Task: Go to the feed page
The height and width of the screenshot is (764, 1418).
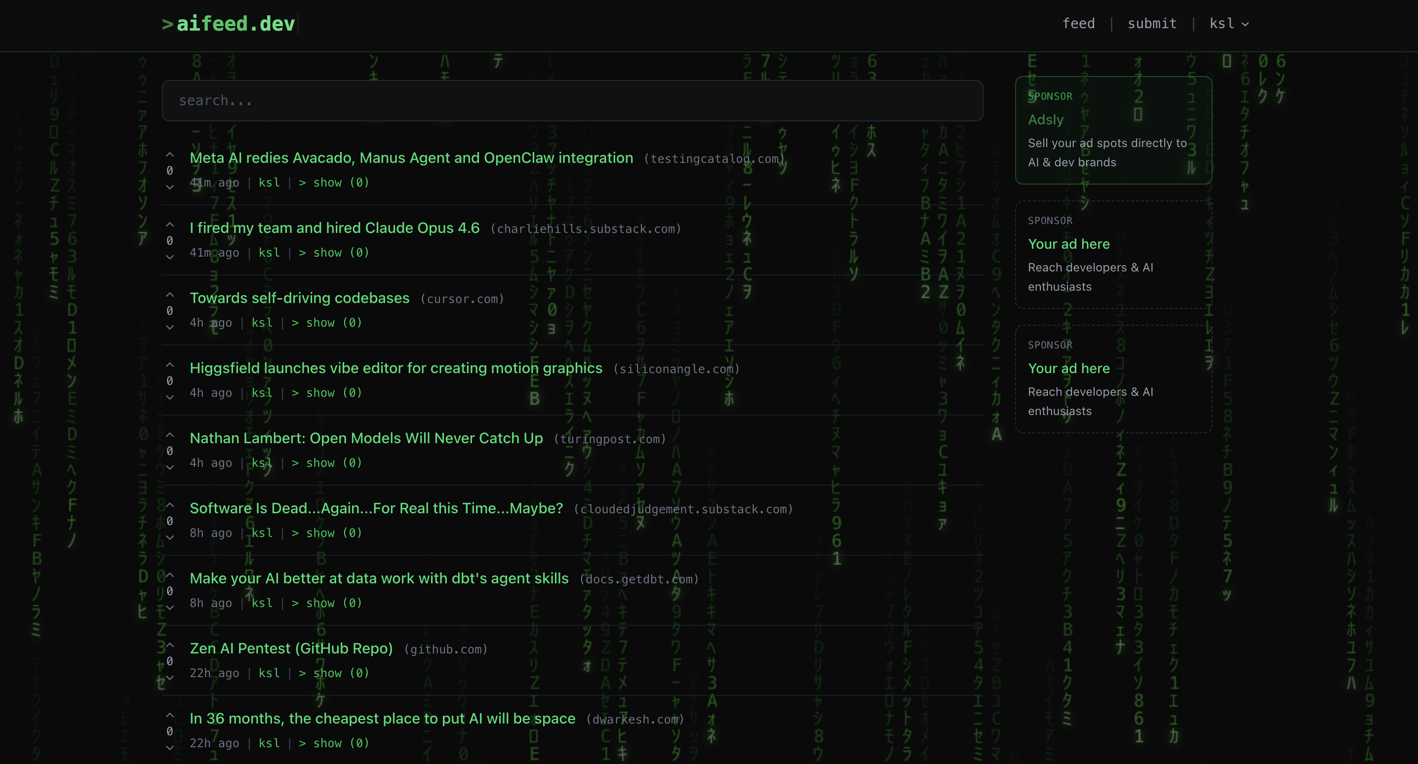Action: coord(1078,24)
